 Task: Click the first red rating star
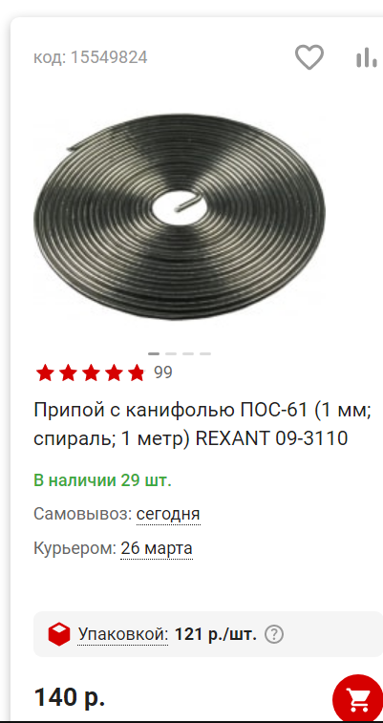click(45, 372)
